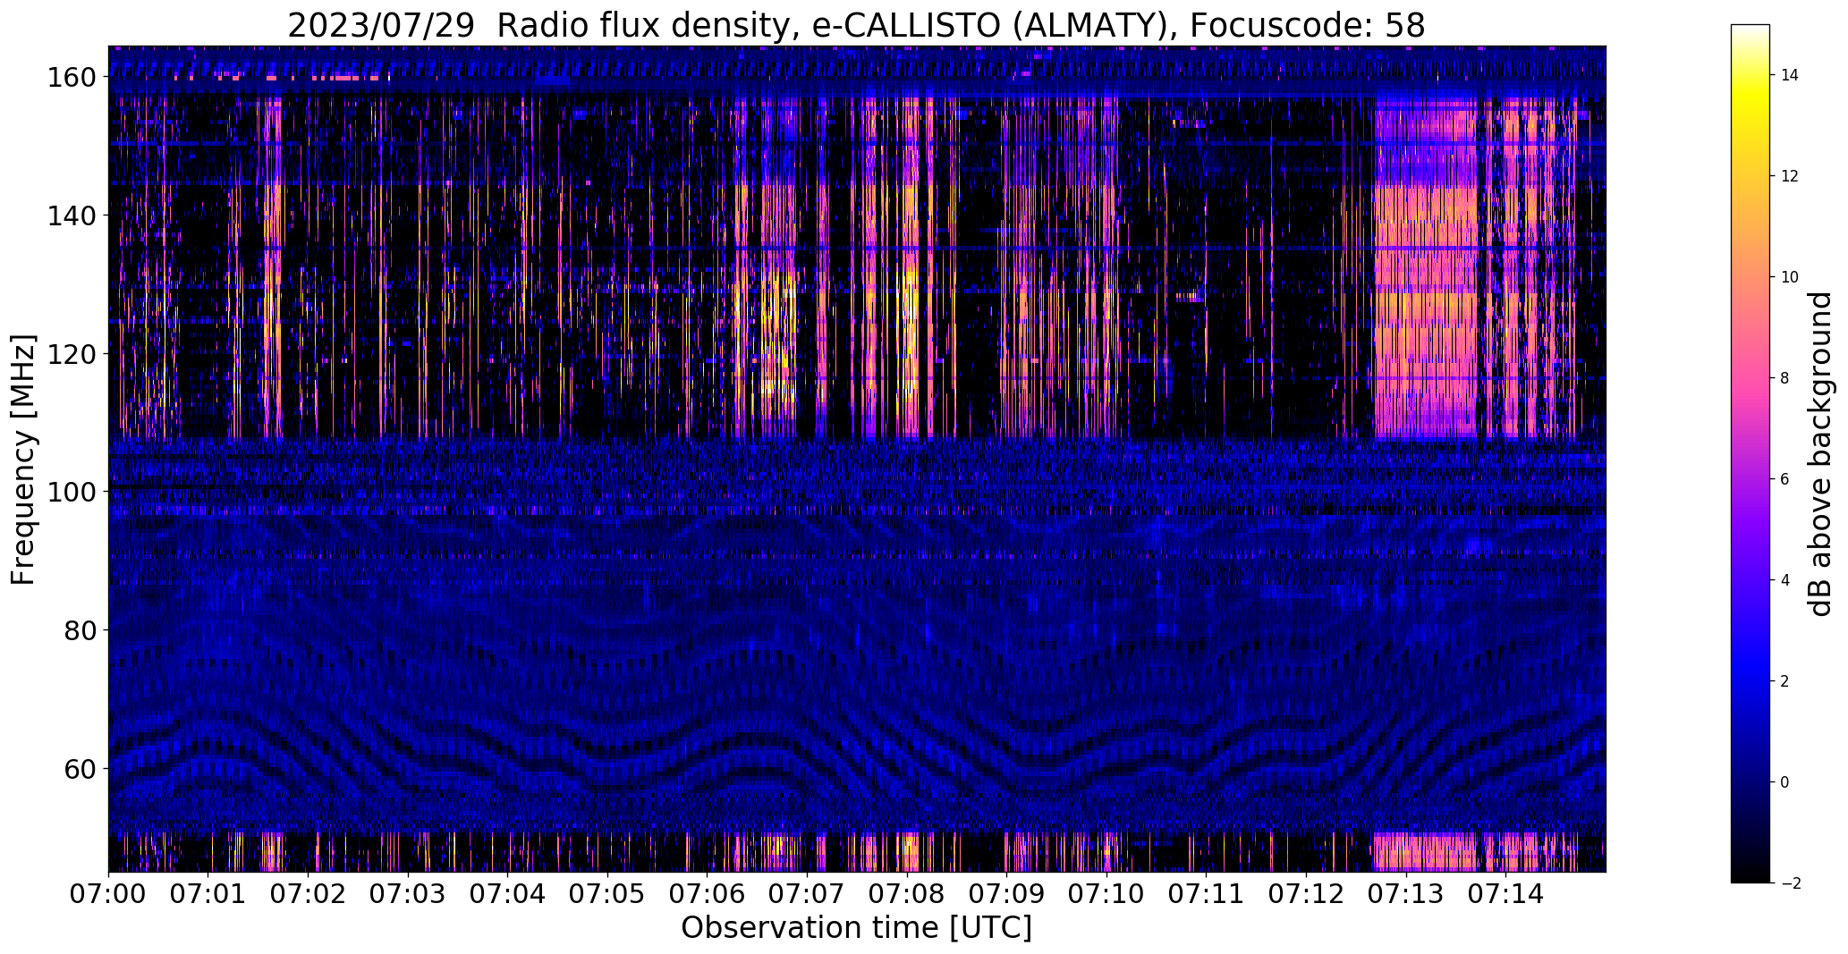1848x954 pixels.
Task: Click the colorbar tick value 2
Action: [x=1785, y=681]
